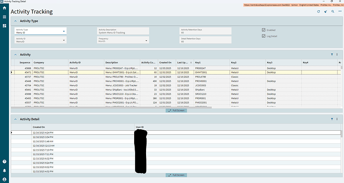The height and width of the screenshot is (183, 344).
Task: Click the filter icon on the Activity Detail panel
Action: pos(332,119)
